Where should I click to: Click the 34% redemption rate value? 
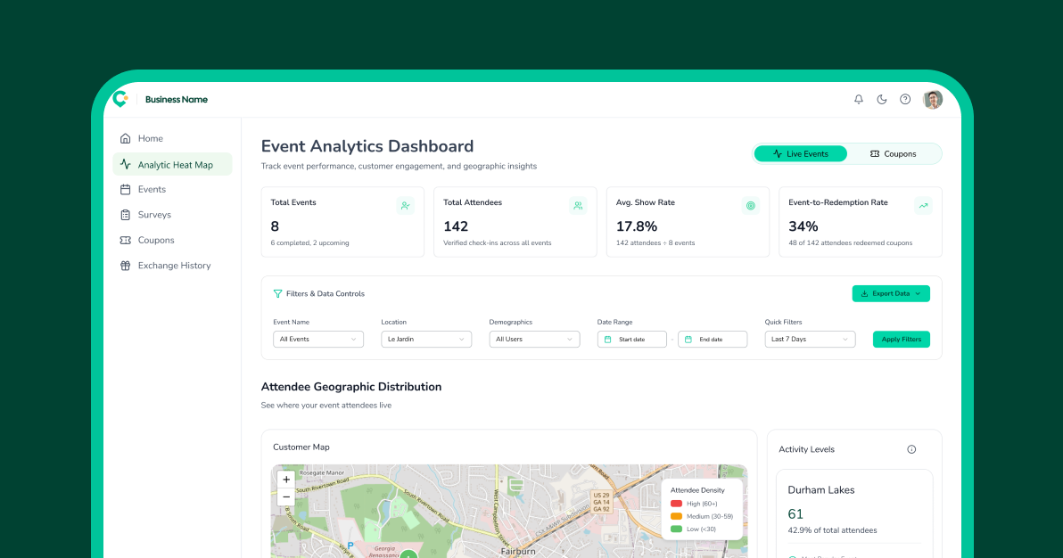pyautogui.click(x=803, y=226)
